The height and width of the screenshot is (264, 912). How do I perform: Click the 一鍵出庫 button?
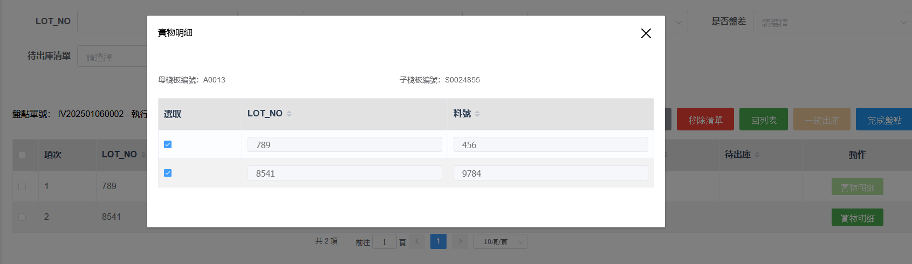822,120
